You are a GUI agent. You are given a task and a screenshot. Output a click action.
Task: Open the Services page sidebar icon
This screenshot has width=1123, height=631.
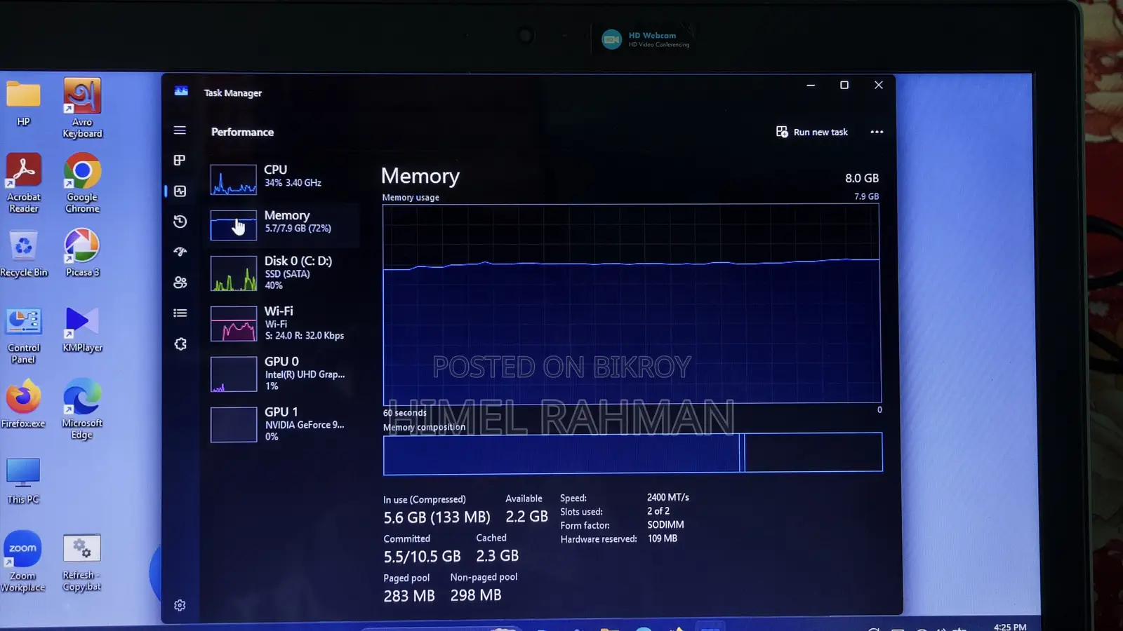coord(180,344)
